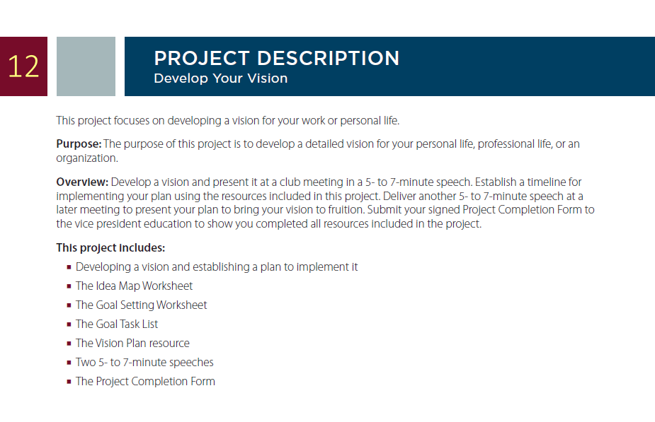Select the Purpose label text
The height and width of the screenshot is (422, 655).
[79, 144]
